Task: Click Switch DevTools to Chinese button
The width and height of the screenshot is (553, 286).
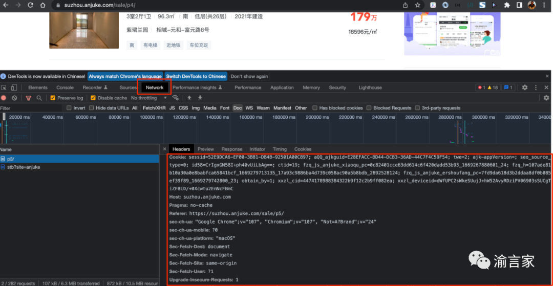Action: pyautogui.click(x=196, y=76)
